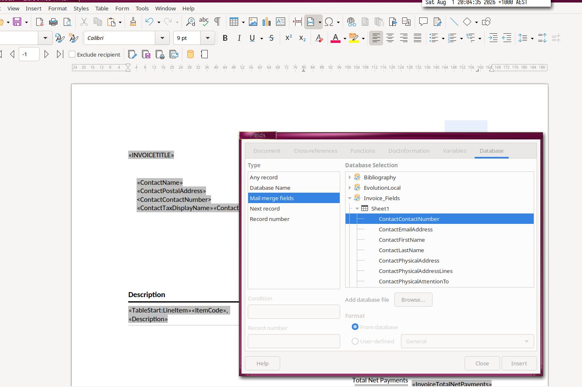The image size is (582, 387).
Task: Open the Tools menu
Action: (142, 8)
